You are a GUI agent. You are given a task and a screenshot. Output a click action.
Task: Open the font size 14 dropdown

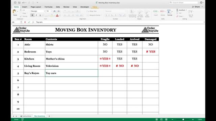pyautogui.click(x=51, y=11)
